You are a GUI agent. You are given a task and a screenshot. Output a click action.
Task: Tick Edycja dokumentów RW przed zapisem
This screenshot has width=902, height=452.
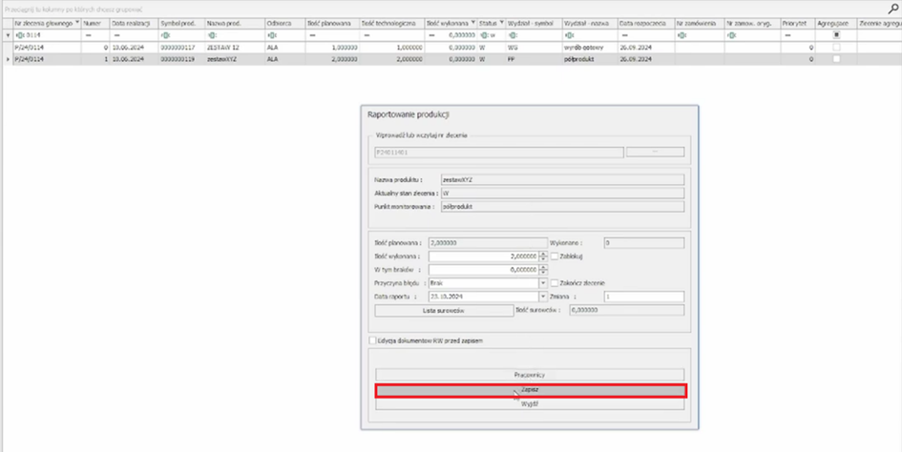(372, 339)
